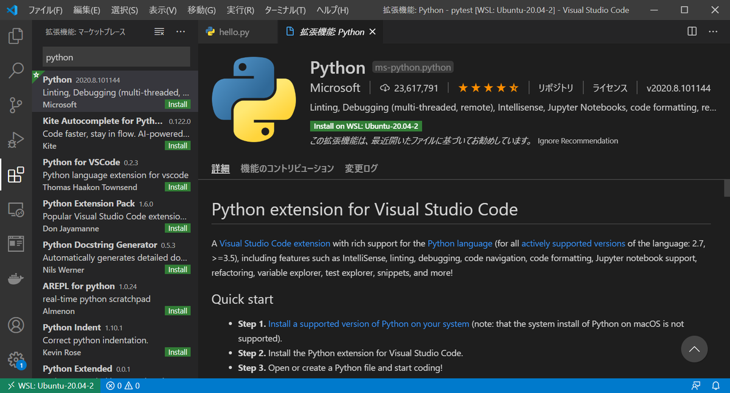730x393 pixels.
Task: Click the WSL: Ubuntu-20.04-2 remote indicator
Action: pos(51,386)
